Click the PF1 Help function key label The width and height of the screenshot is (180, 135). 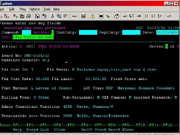point(17,129)
